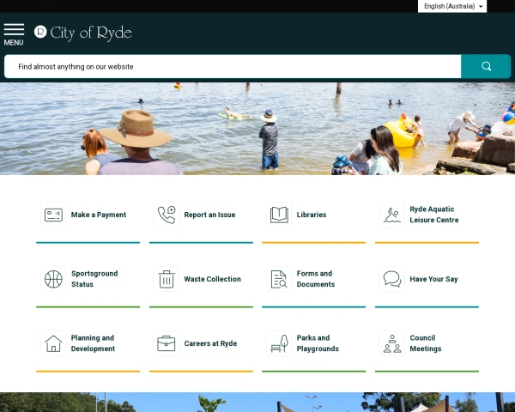This screenshot has width=515, height=412.
Task: Open the Planning and Development house icon
Action: click(x=53, y=343)
